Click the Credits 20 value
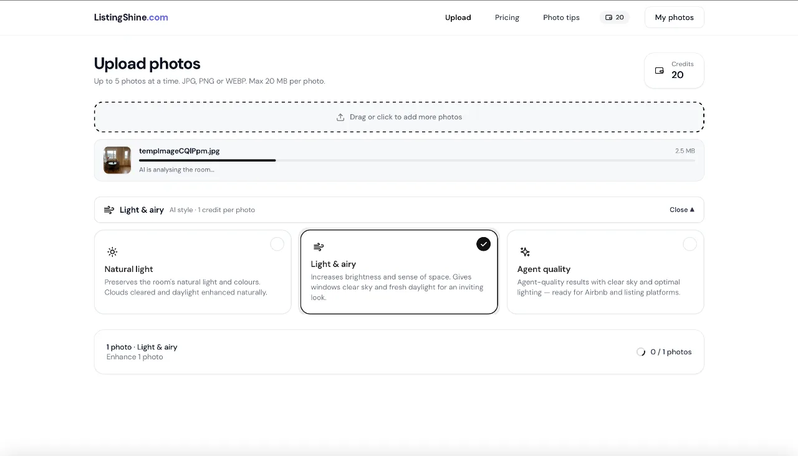798x456 pixels. point(677,75)
